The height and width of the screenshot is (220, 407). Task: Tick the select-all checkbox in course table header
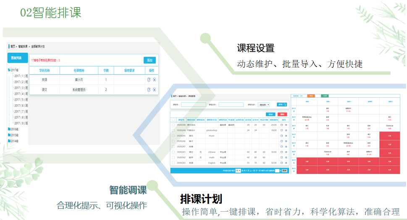(173, 120)
